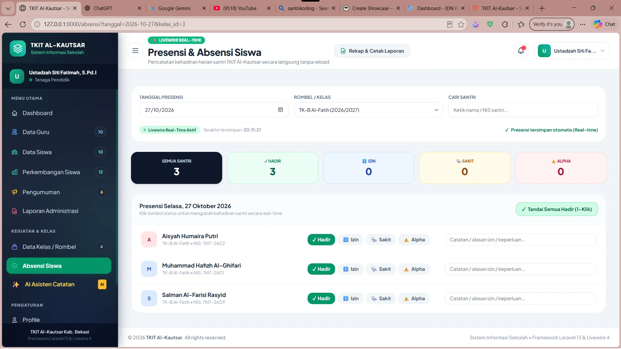Open Laporan Administrasi menu

click(59, 211)
